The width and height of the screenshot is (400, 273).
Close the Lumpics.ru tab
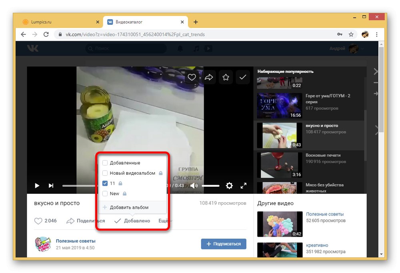[98, 22]
